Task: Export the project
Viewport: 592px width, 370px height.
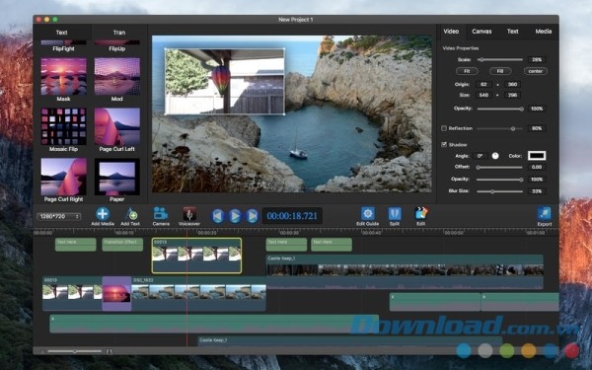Action: [544, 214]
